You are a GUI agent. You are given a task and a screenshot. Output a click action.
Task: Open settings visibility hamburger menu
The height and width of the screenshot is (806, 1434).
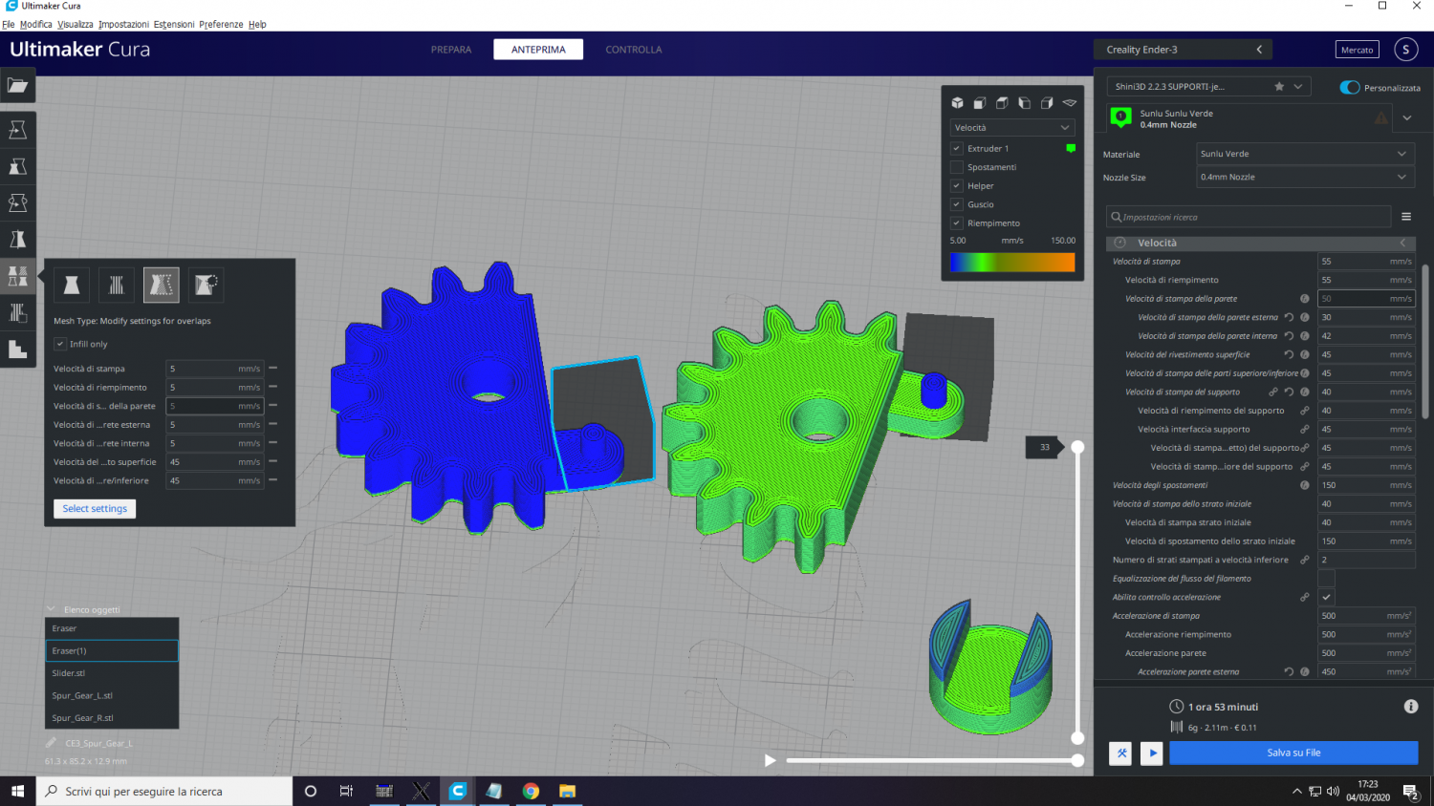click(1406, 217)
